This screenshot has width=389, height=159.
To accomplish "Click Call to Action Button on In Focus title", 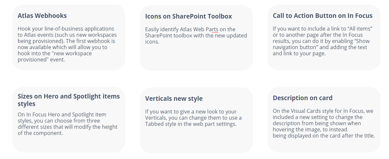I will click(322, 16).
